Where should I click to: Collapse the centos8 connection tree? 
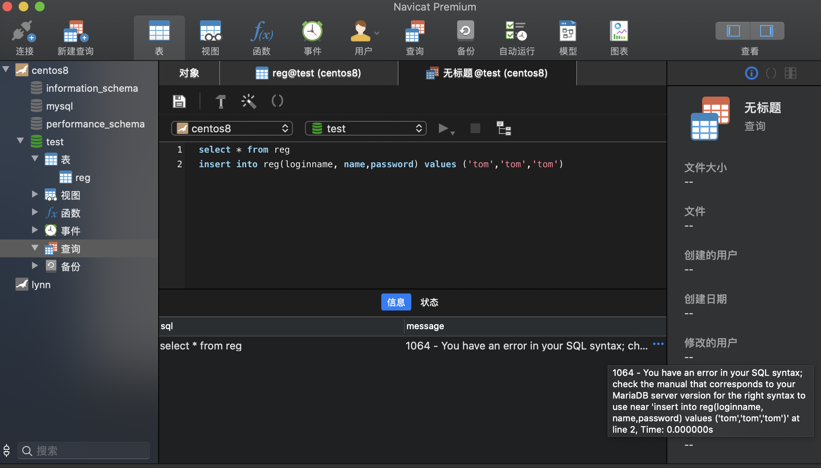click(6, 69)
